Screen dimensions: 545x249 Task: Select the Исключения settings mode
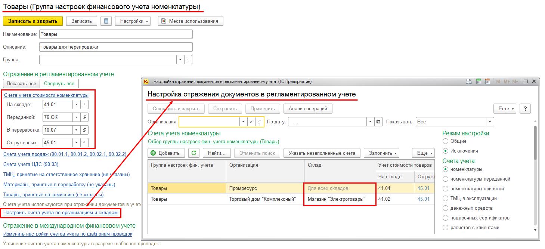click(x=445, y=151)
